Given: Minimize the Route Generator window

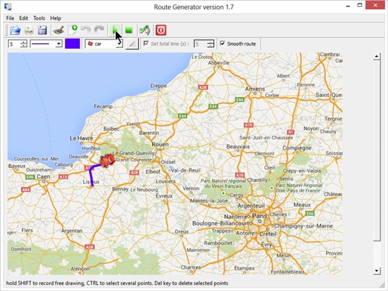Looking at the screenshot, I should [x=348, y=6].
